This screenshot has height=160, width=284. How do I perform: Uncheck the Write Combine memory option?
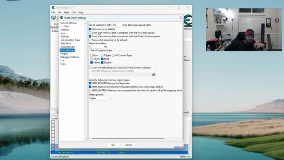point(90,36)
